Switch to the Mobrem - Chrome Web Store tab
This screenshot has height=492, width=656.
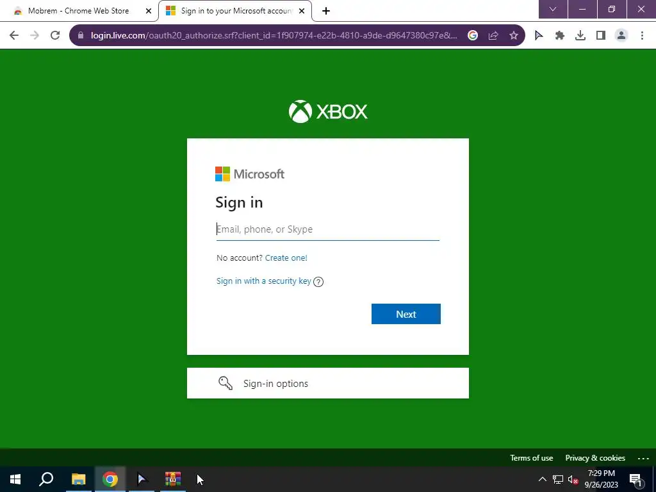tap(78, 11)
